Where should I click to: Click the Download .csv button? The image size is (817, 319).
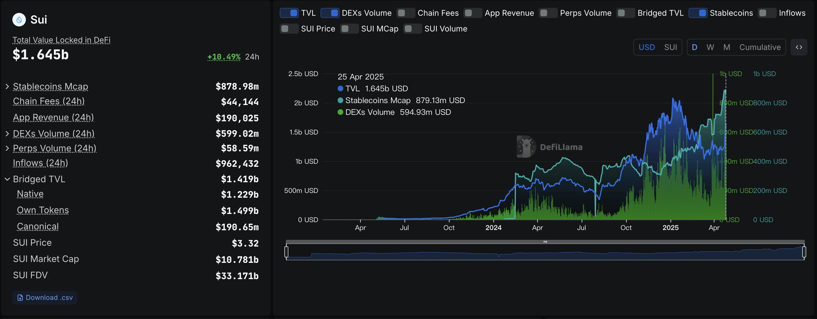45,298
